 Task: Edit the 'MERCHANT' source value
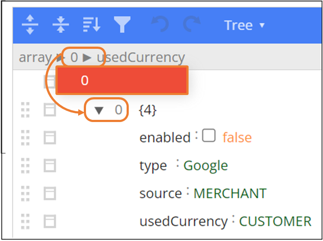(230, 193)
